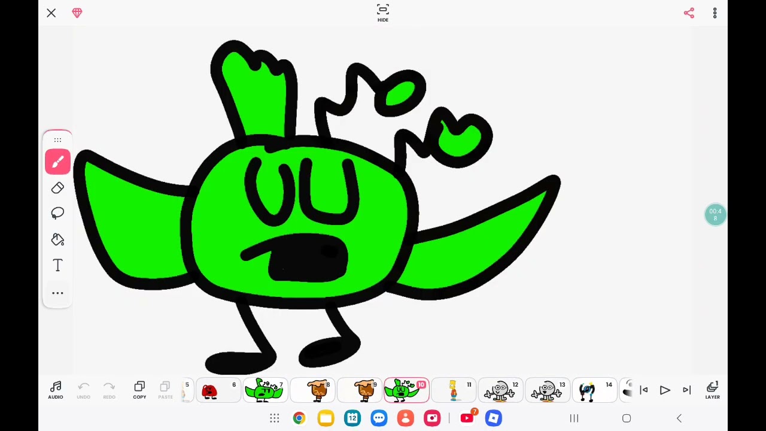Select frame 6 with red character
Screen dimensions: 766x431
(218, 390)
